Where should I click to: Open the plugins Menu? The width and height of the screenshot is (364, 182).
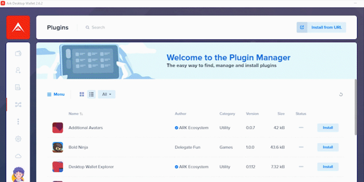pos(56,94)
